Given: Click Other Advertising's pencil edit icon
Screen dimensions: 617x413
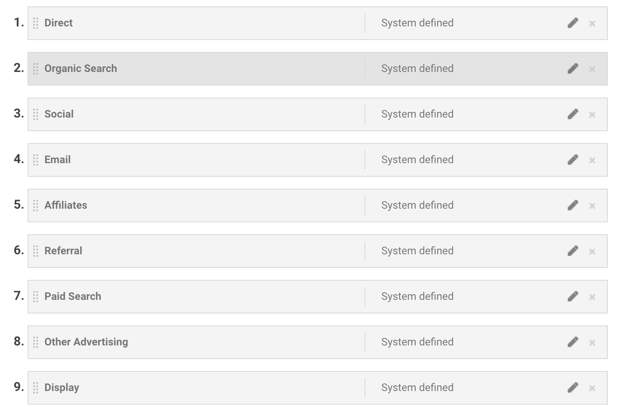Looking at the screenshot, I should [x=573, y=342].
